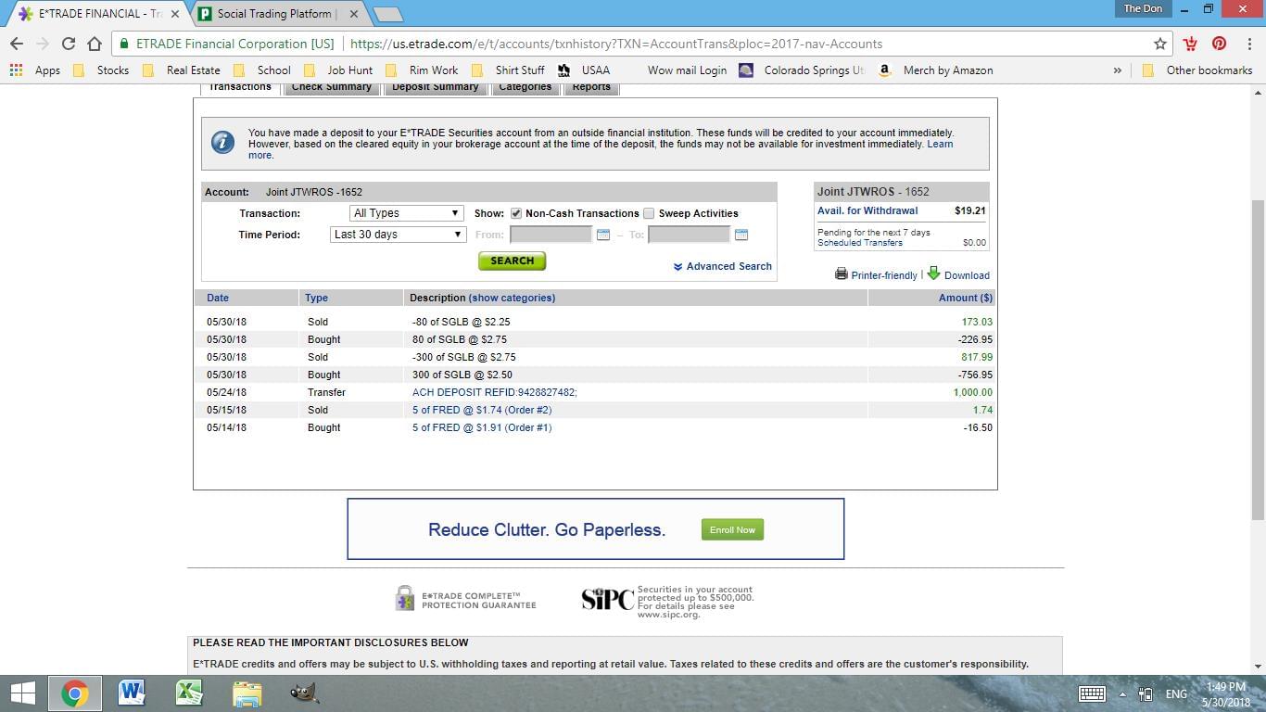Image resolution: width=1266 pixels, height=712 pixels.
Task: Click the Printer-friendly printer icon
Action: tap(842, 273)
